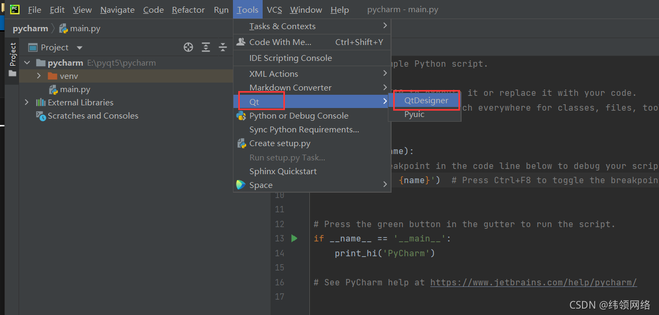Click the Python icon beside Create setup.py
Screen dimensions: 659x315
pos(241,143)
